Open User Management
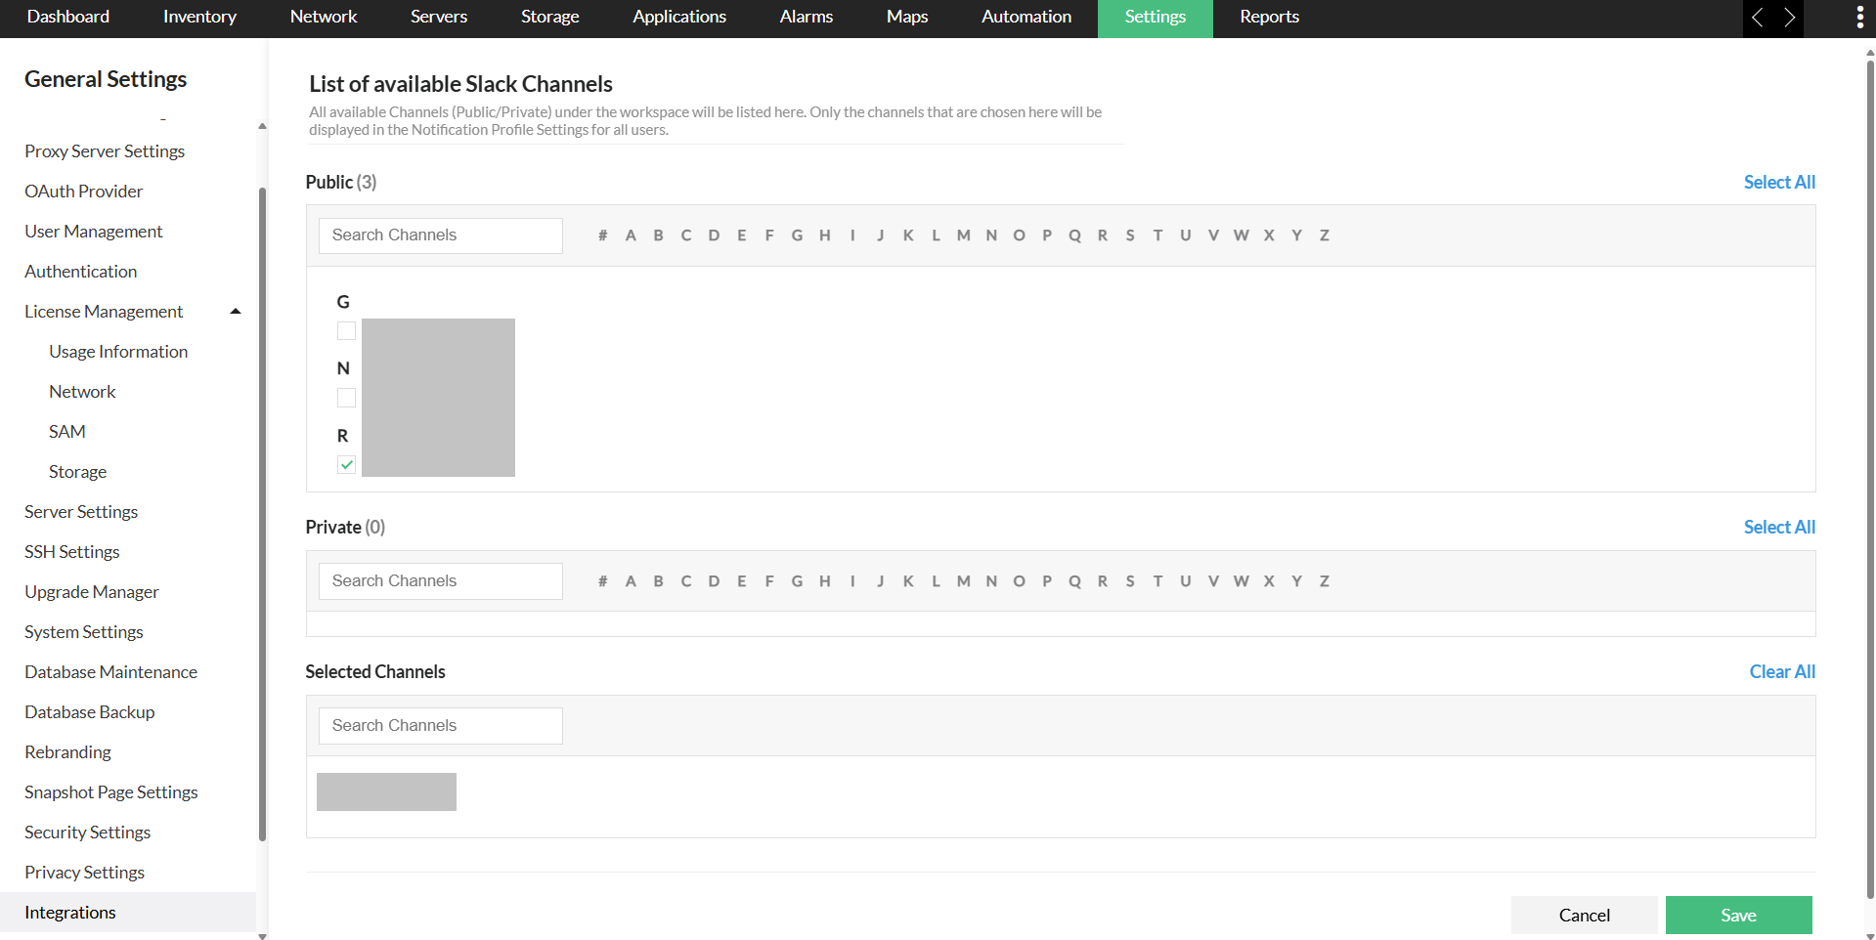The image size is (1876, 940). (94, 232)
